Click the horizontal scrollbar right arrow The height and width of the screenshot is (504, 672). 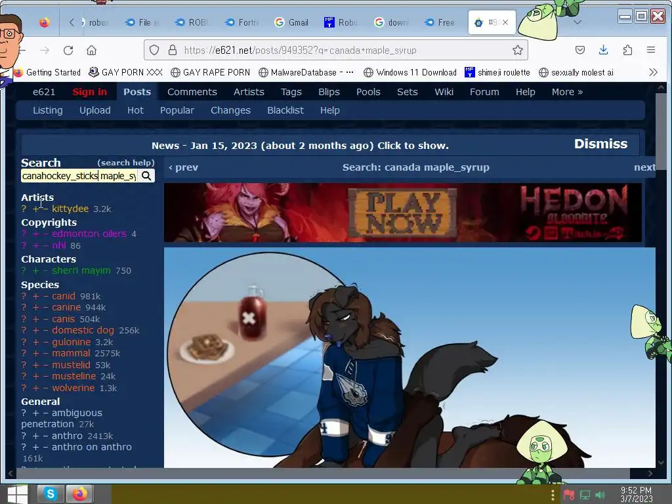pyautogui.click(x=650, y=473)
